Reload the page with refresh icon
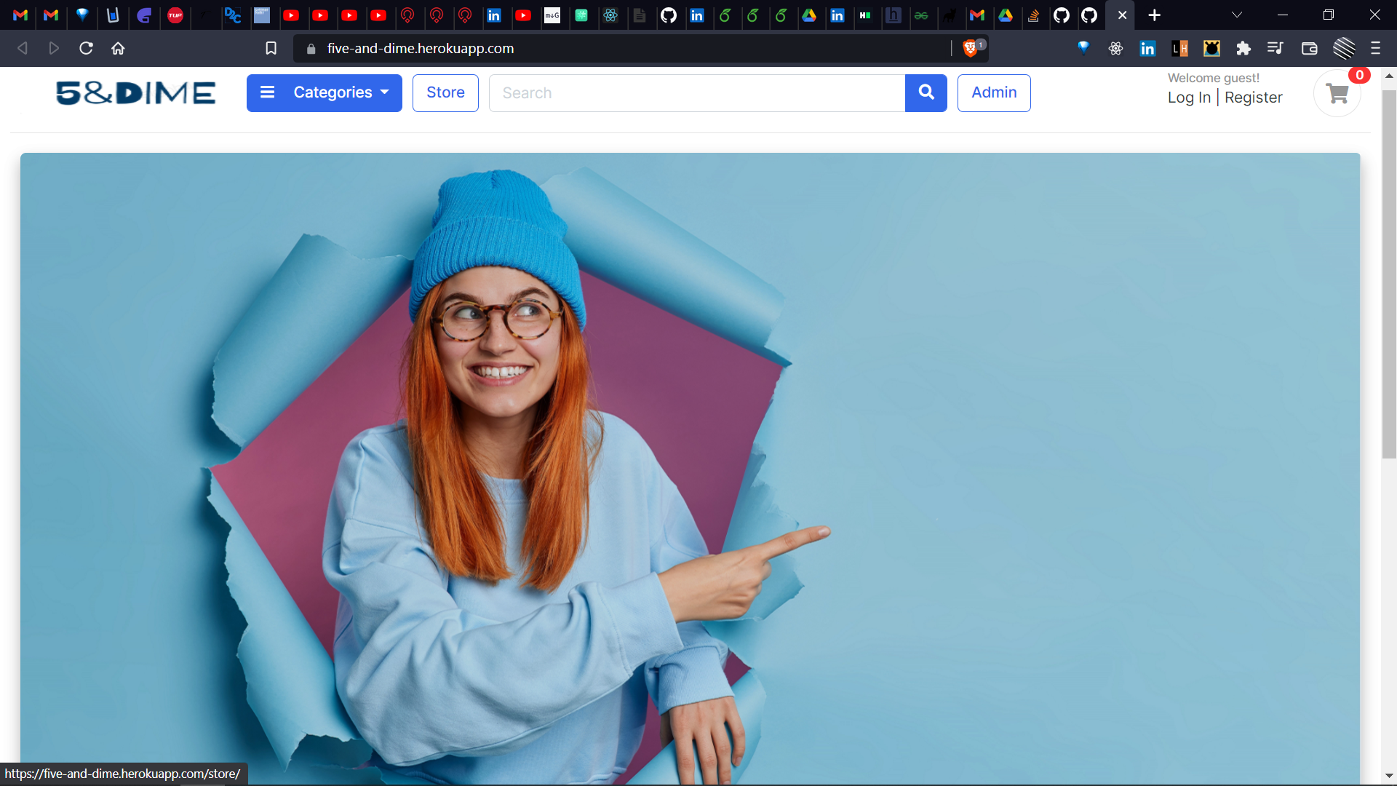Screen dimensions: 1397x786 pos(86,48)
